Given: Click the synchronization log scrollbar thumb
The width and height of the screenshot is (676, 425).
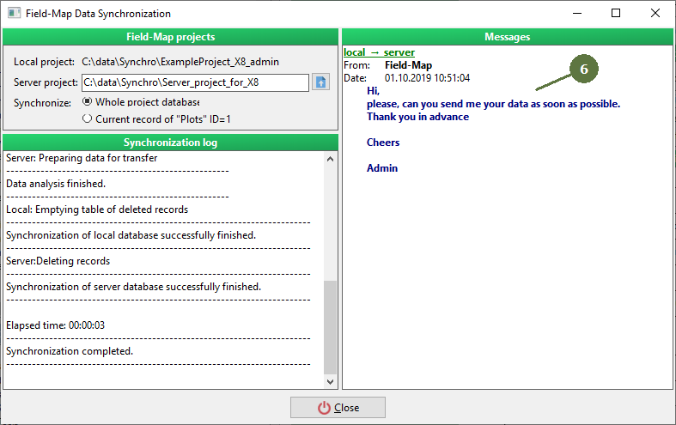Looking at the screenshot, I should [330, 328].
